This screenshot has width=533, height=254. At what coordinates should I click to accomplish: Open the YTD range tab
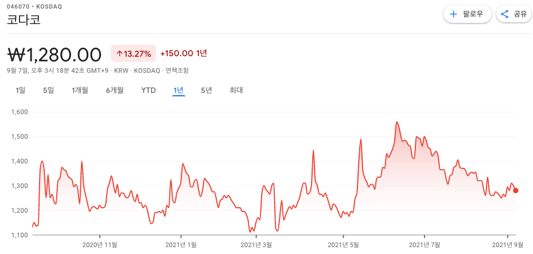149,91
